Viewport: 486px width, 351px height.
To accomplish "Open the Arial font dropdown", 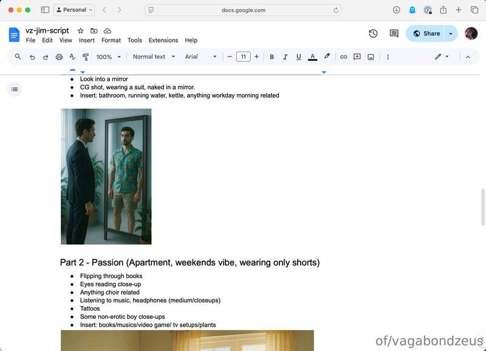I will coord(200,56).
